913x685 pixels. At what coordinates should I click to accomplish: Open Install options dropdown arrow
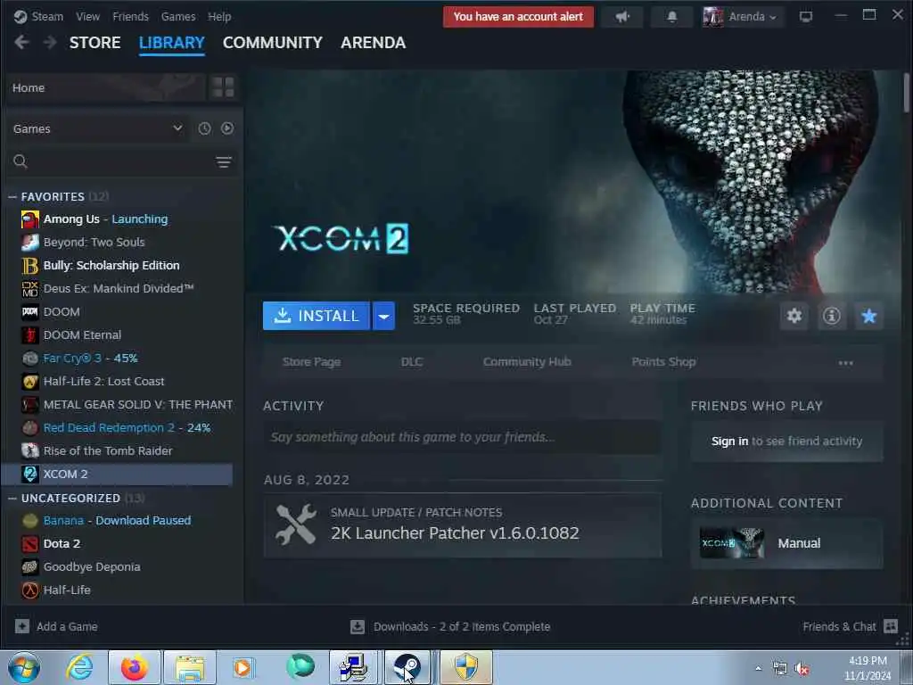coord(383,317)
